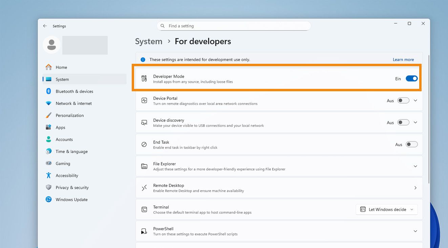Click the Windows Update sync icon
Image resolution: width=448 pixels, height=248 pixels.
(x=49, y=199)
